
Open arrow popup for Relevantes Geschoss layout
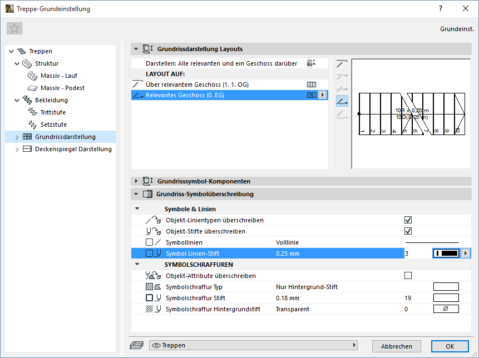[322, 95]
